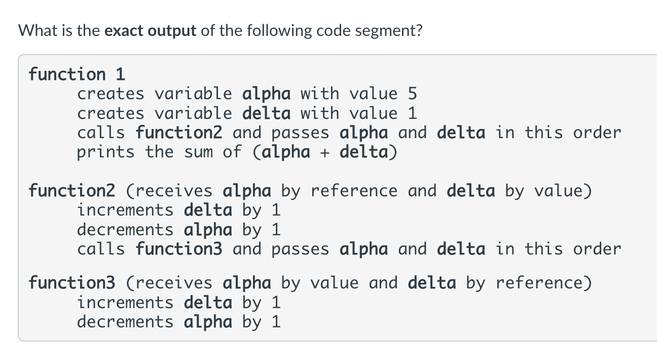Click bold "delta" in function3 header
Viewport: 657px width, 343px height.
[431, 283]
